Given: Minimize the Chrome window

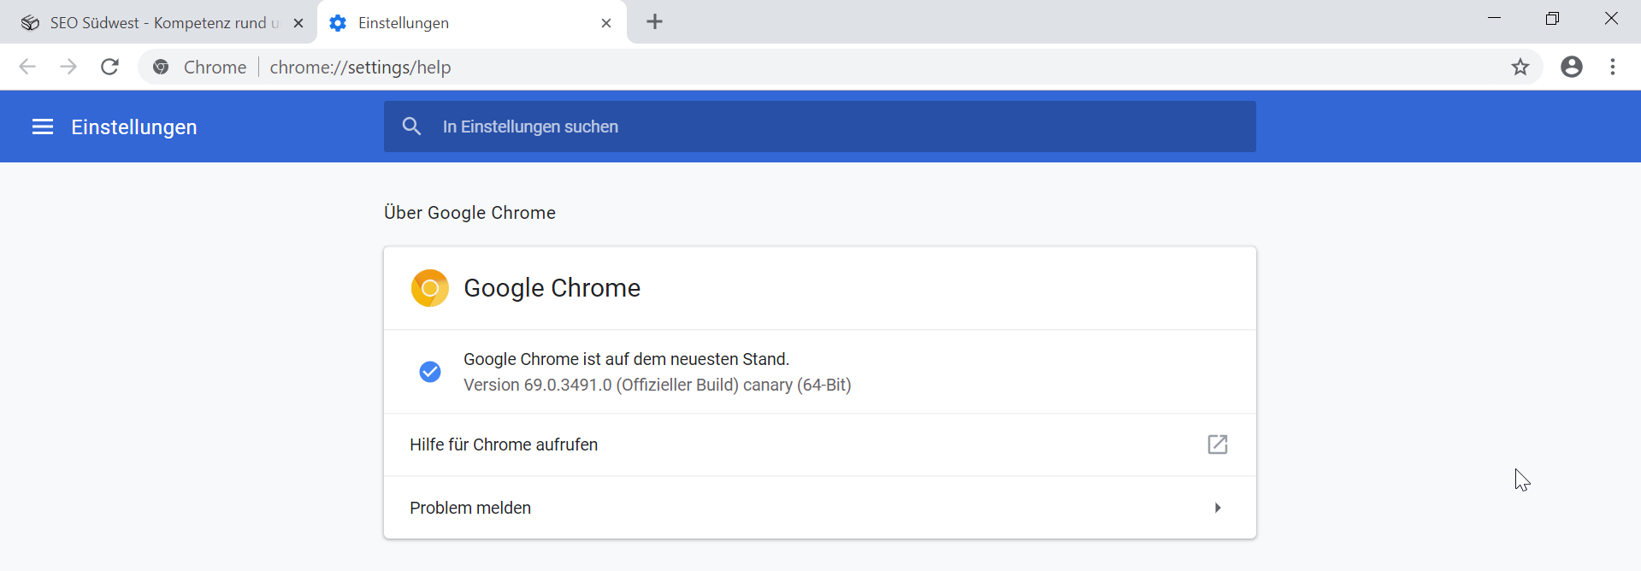Looking at the screenshot, I should coord(1495,18).
